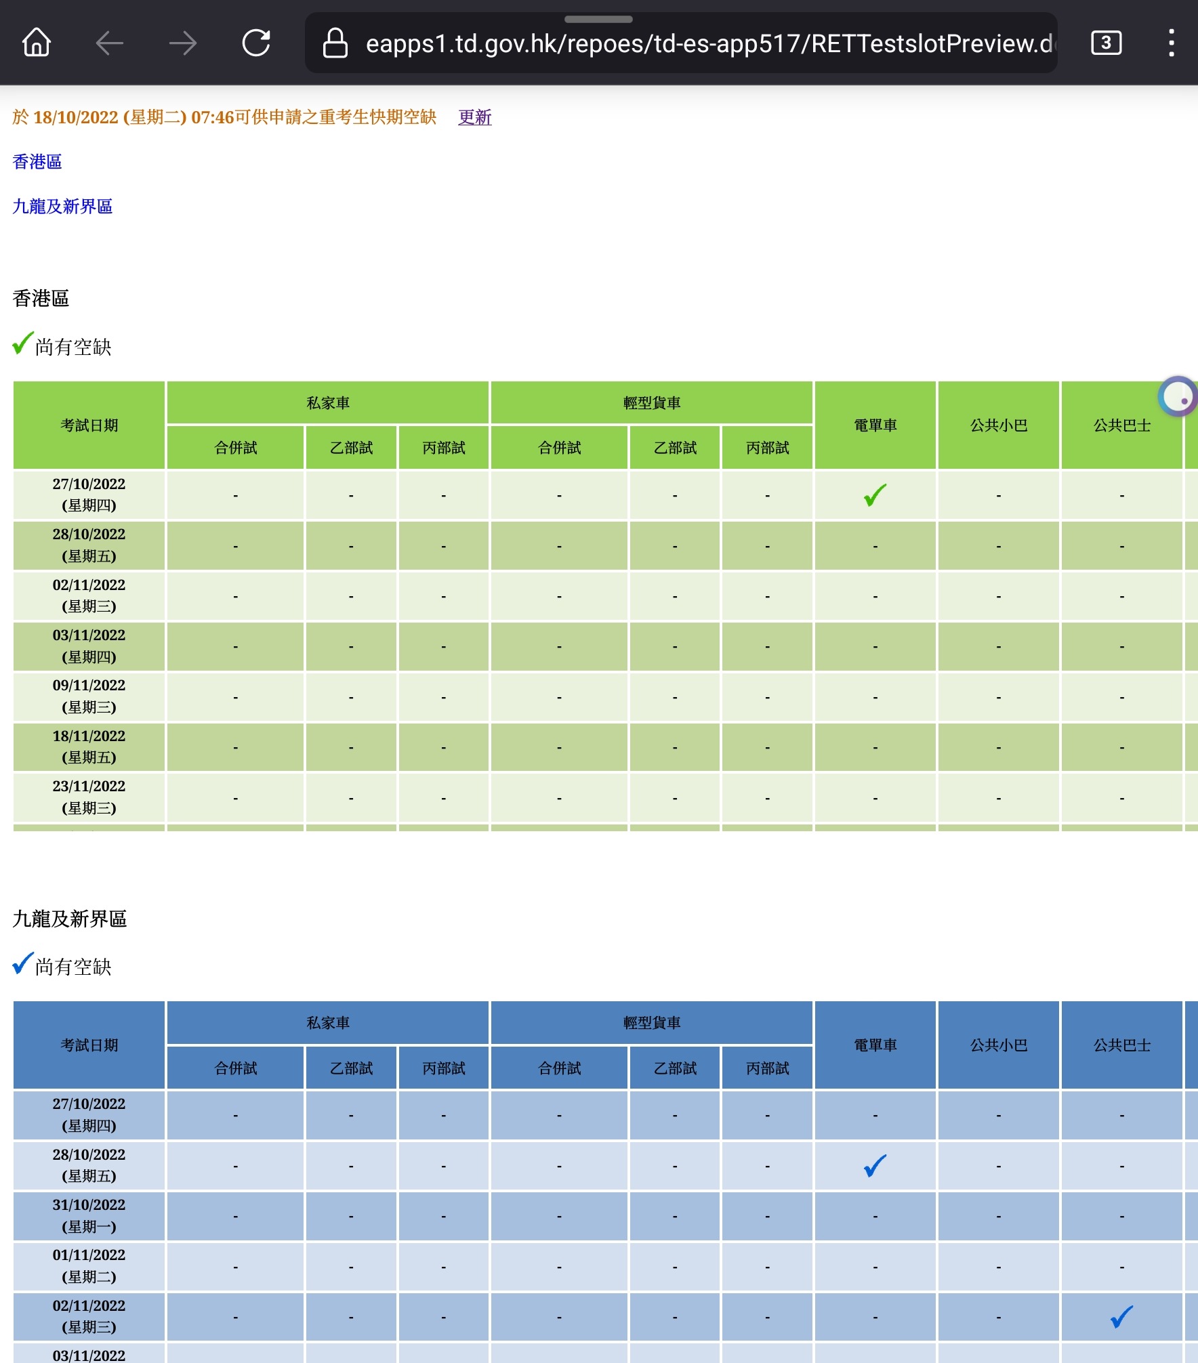Open the browser three-dot menu
This screenshot has height=1363, width=1198.
1171,43
